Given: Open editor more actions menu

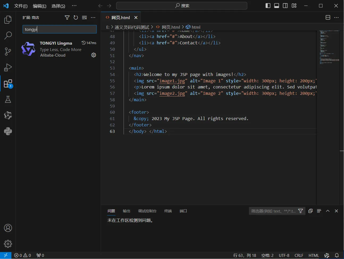Looking at the screenshot, I should (x=337, y=18).
